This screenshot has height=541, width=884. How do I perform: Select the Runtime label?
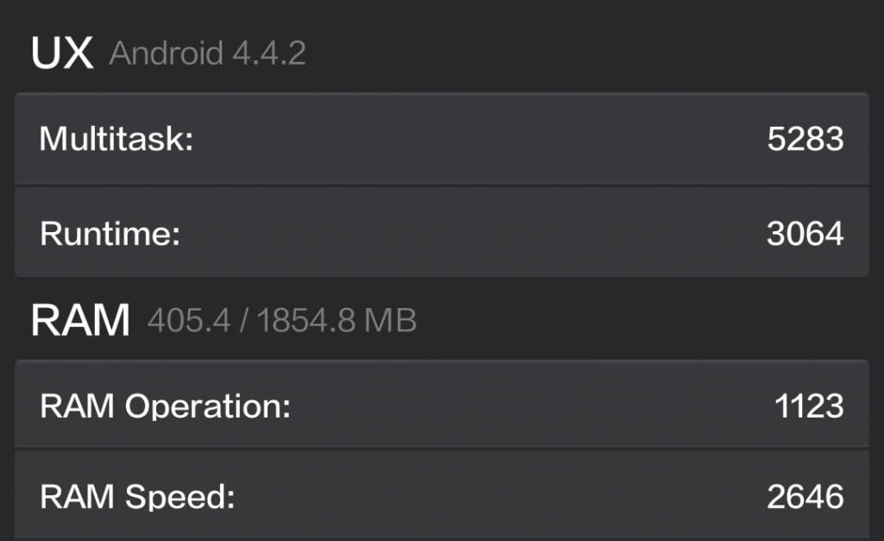110,233
